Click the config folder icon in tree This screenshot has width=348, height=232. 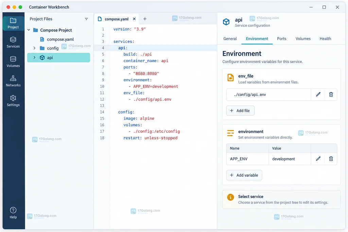coord(42,48)
